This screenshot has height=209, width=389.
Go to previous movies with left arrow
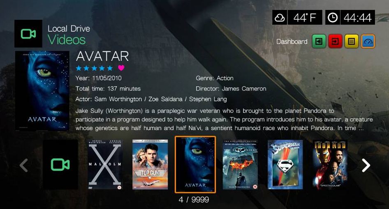click(x=24, y=165)
